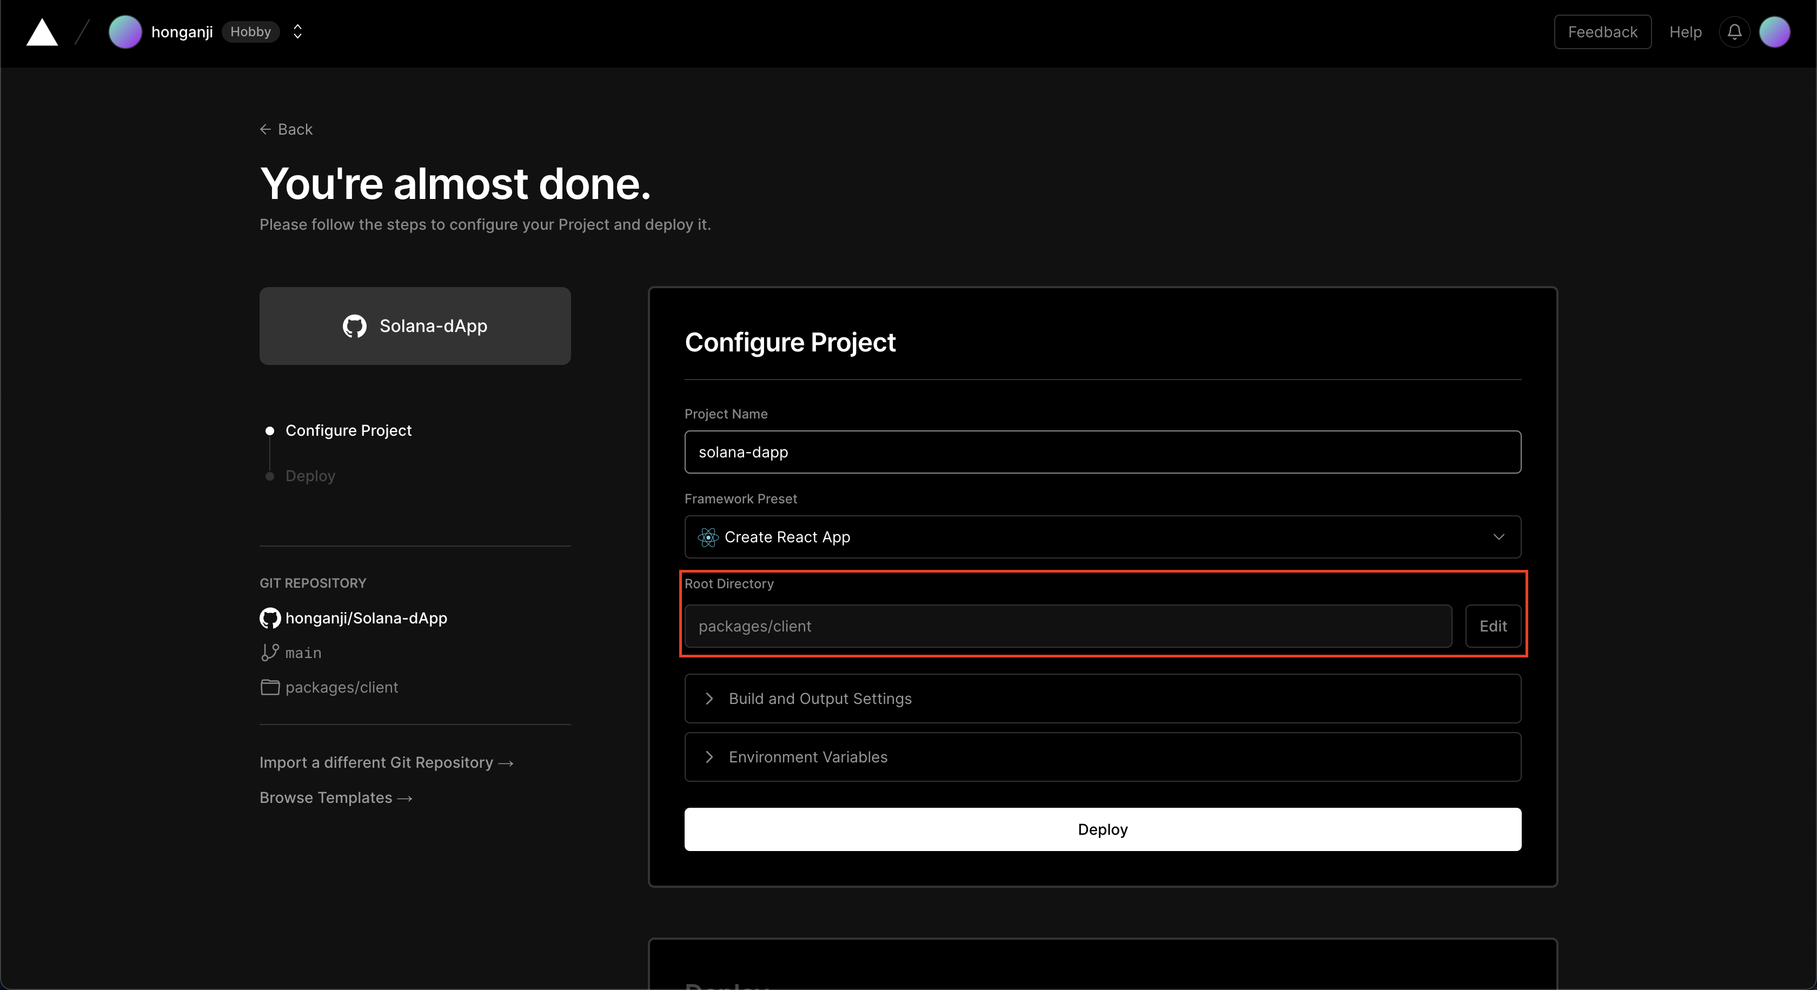Click the Hobby plan badge
This screenshot has width=1817, height=990.
click(x=250, y=32)
